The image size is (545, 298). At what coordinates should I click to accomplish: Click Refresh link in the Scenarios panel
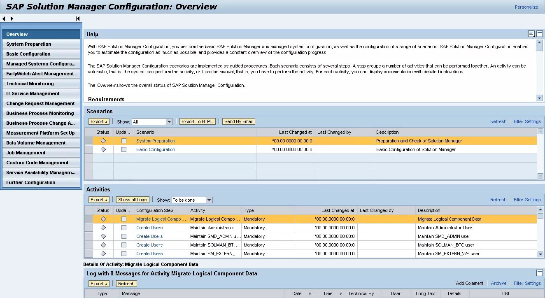tap(498, 121)
